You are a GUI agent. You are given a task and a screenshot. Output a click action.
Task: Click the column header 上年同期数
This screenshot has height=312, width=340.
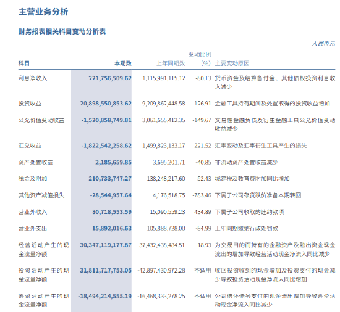tap(171, 64)
